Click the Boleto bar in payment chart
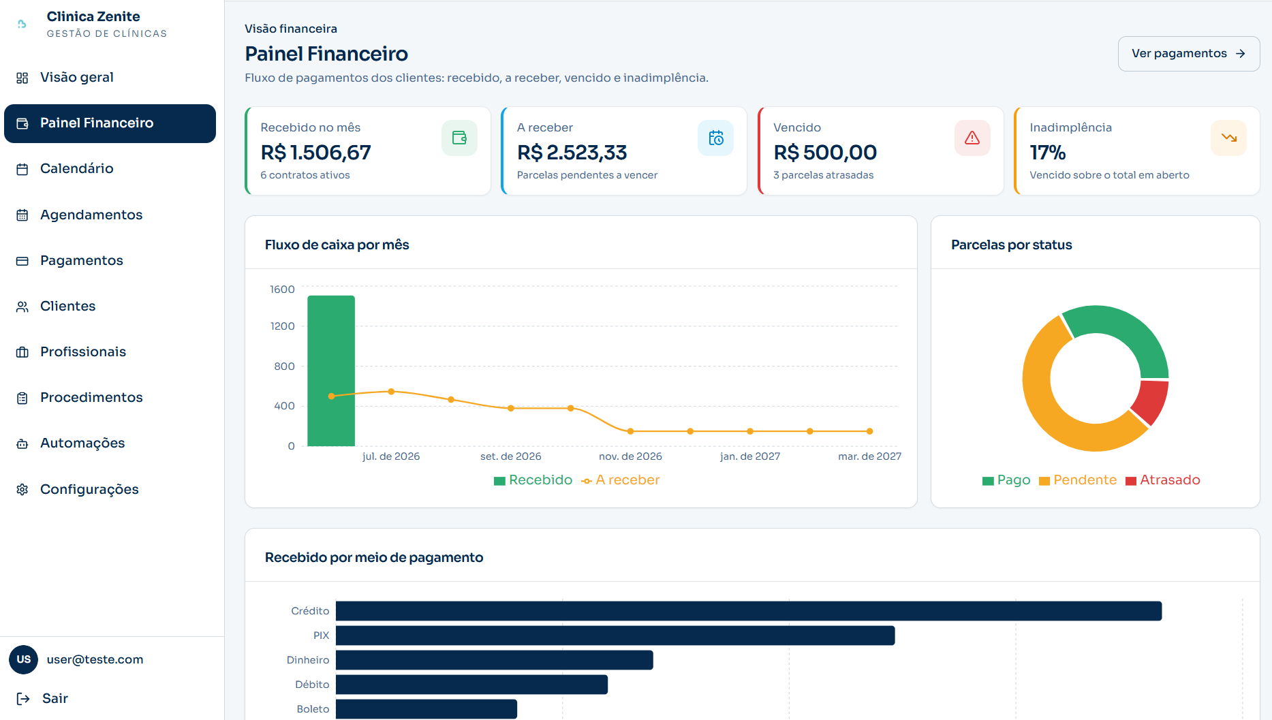This screenshot has width=1272, height=720. click(x=426, y=709)
